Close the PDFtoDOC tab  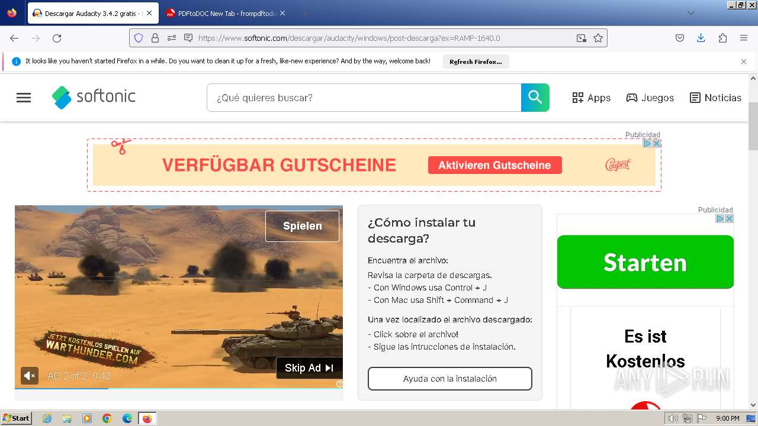click(282, 13)
